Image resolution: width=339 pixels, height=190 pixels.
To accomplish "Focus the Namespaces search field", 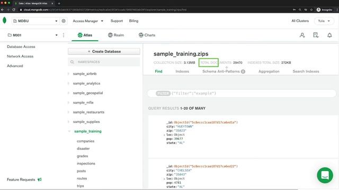I will click(104, 62).
